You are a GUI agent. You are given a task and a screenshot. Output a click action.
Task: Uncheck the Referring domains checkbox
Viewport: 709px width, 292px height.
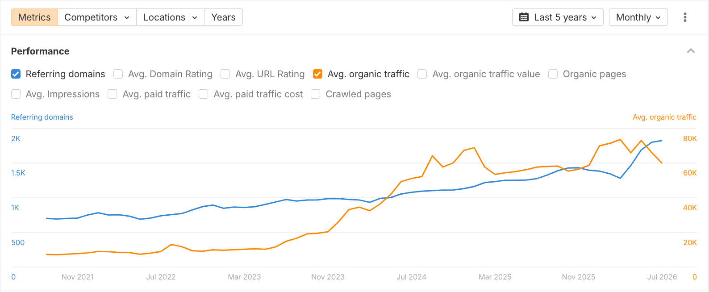point(16,74)
